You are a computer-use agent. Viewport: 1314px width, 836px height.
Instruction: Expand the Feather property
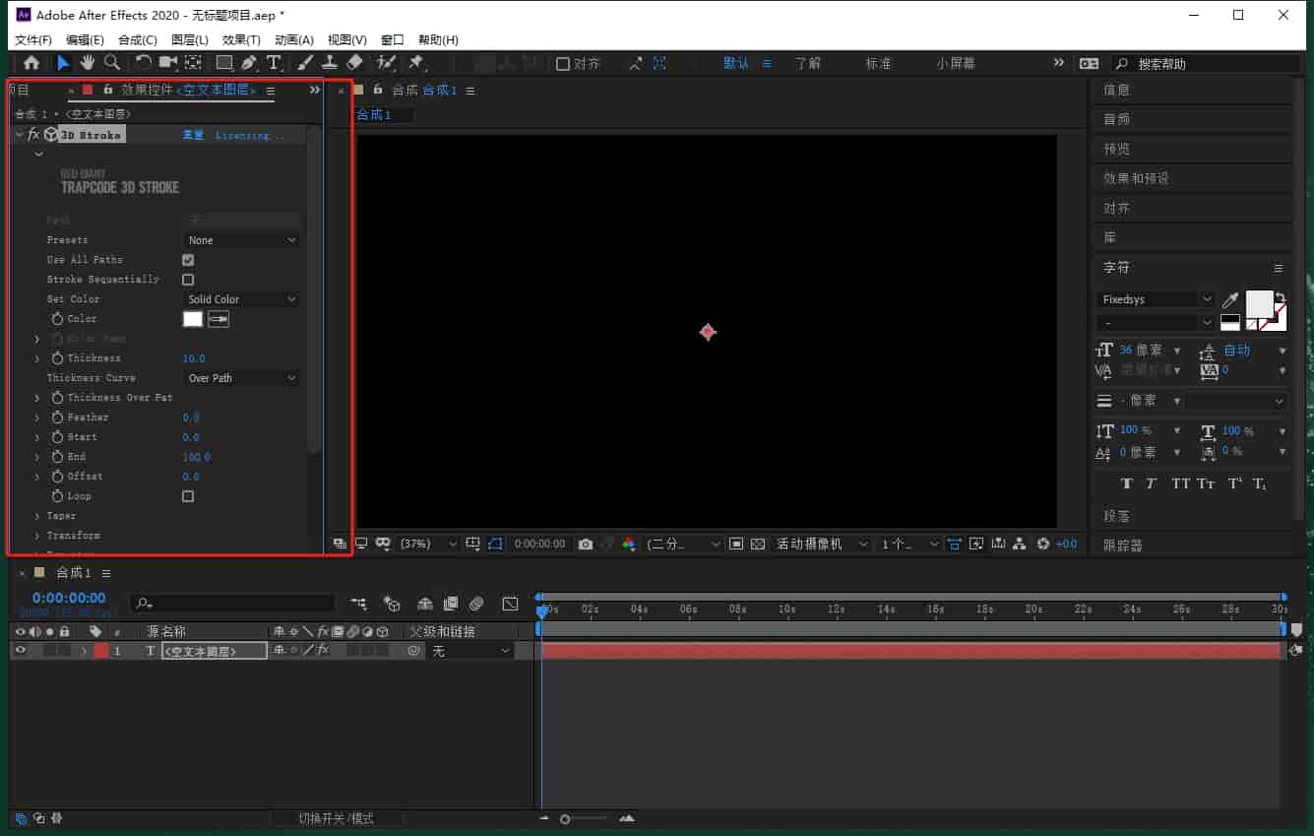click(x=37, y=418)
